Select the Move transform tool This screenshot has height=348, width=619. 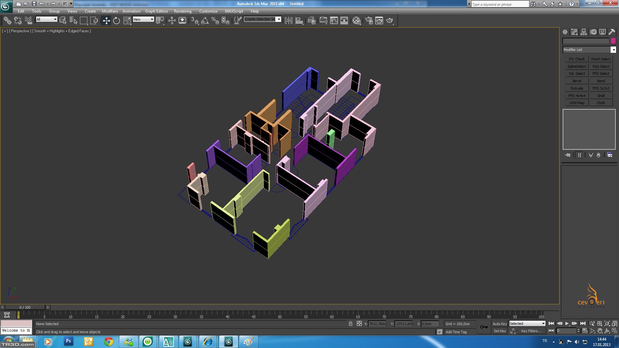point(106,21)
